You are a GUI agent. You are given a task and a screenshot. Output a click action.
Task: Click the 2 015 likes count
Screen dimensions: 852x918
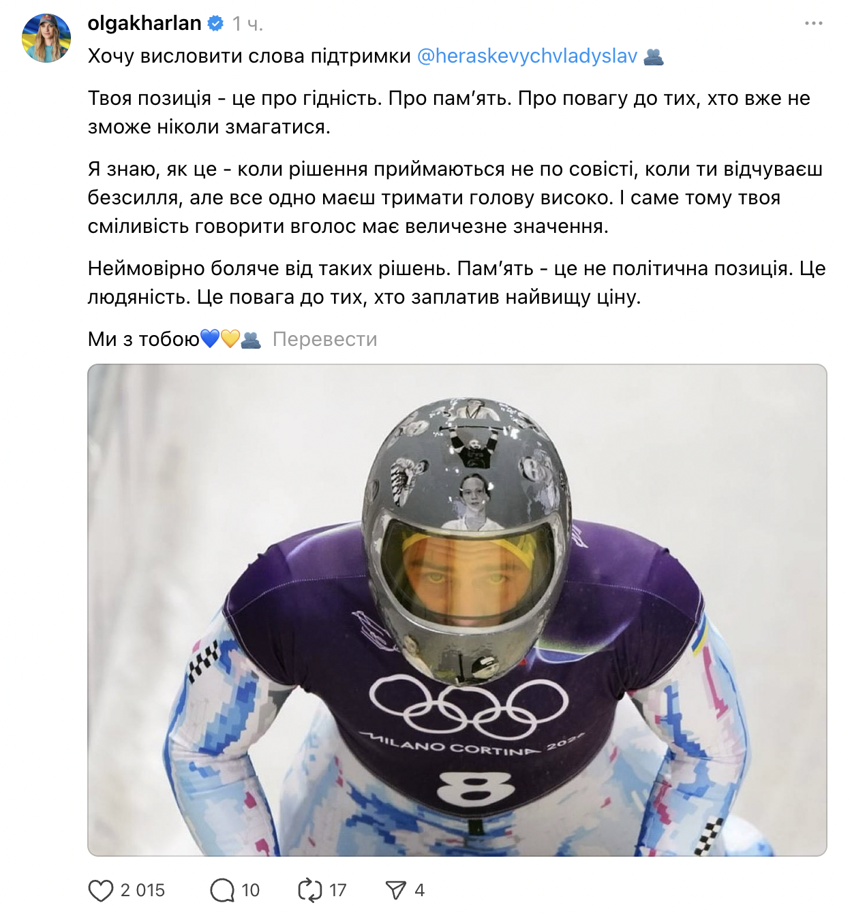click(142, 890)
